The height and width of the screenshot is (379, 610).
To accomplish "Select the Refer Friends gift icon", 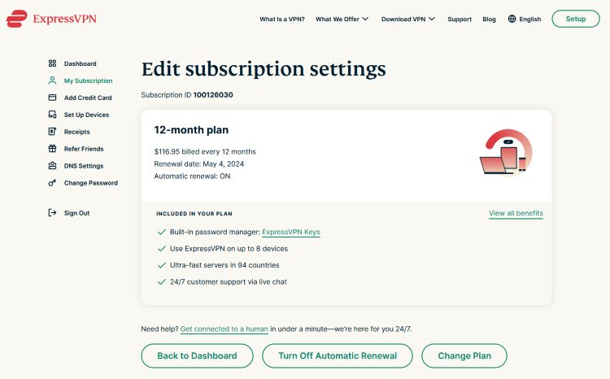I will pyautogui.click(x=52, y=149).
